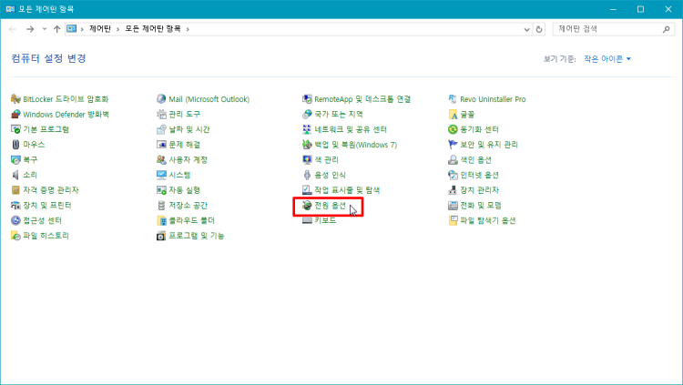
Task: Launch Windows Defender 방화벽 settings
Action: [x=66, y=115]
